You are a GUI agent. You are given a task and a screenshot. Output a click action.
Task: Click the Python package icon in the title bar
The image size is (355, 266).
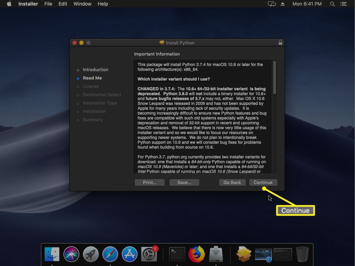[x=162, y=42]
